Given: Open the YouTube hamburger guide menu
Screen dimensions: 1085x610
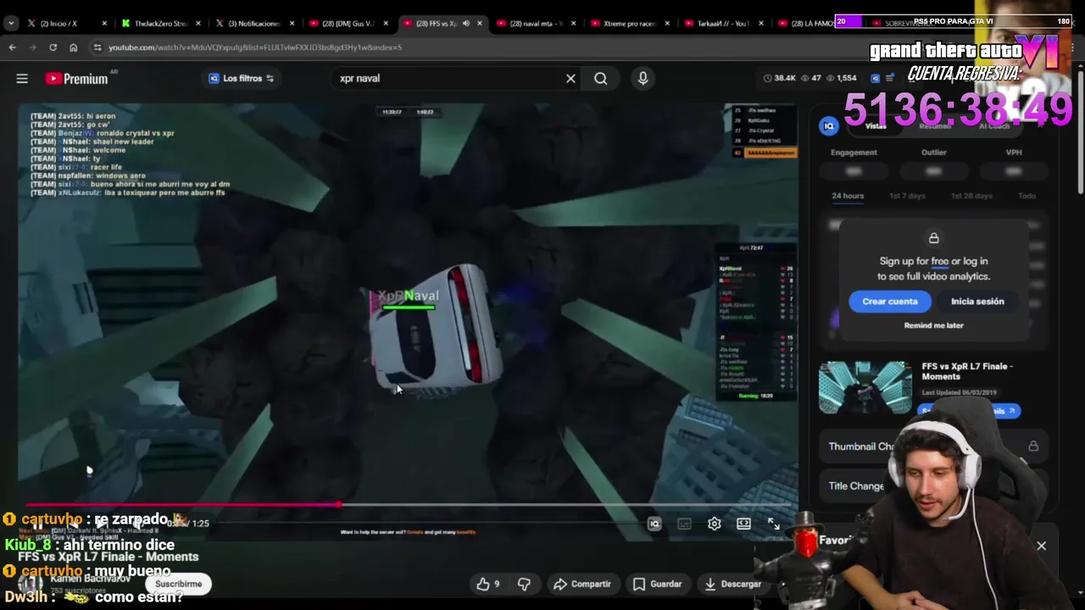Looking at the screenshot, I should (x=22, y=79).
